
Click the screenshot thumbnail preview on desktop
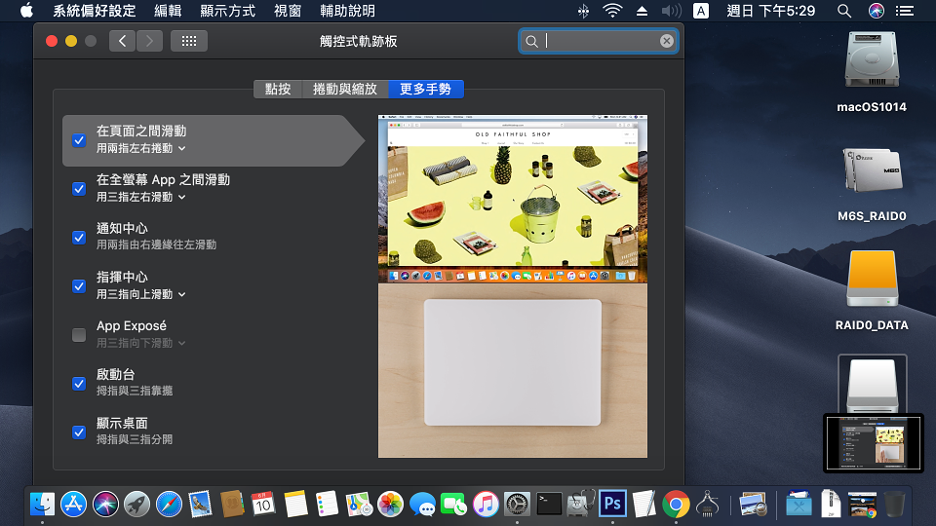tap(874, 443)
